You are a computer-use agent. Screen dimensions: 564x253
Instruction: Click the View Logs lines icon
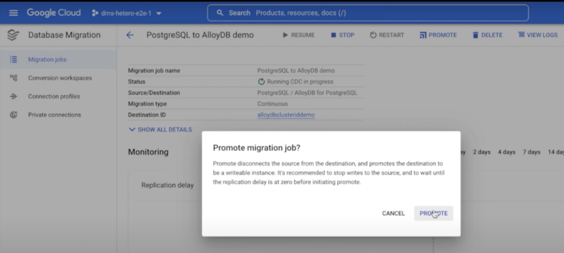coord(521,35)
